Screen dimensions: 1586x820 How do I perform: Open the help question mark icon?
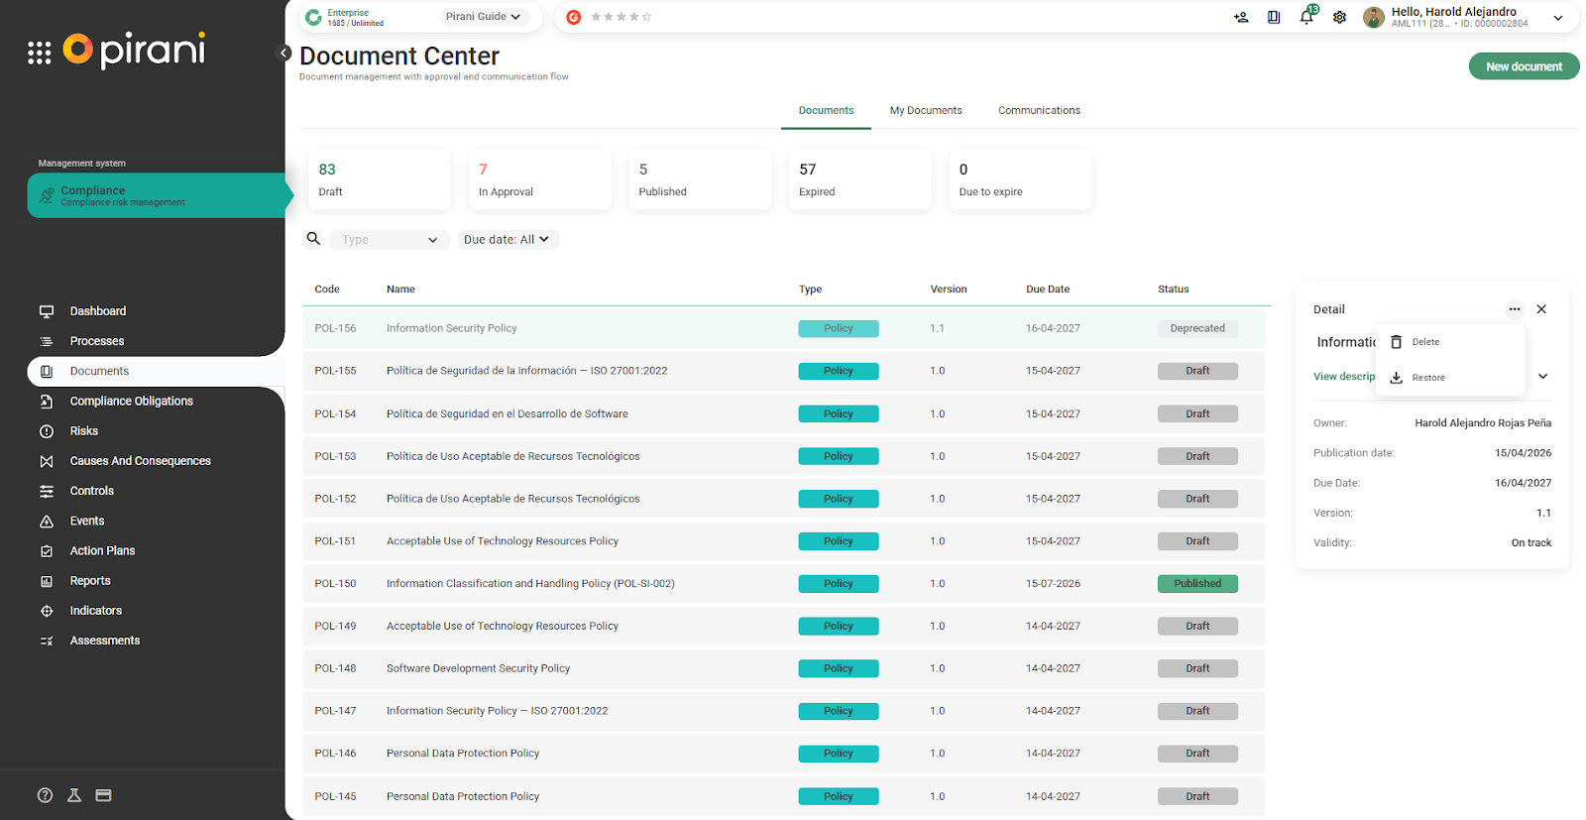(45, 795)
